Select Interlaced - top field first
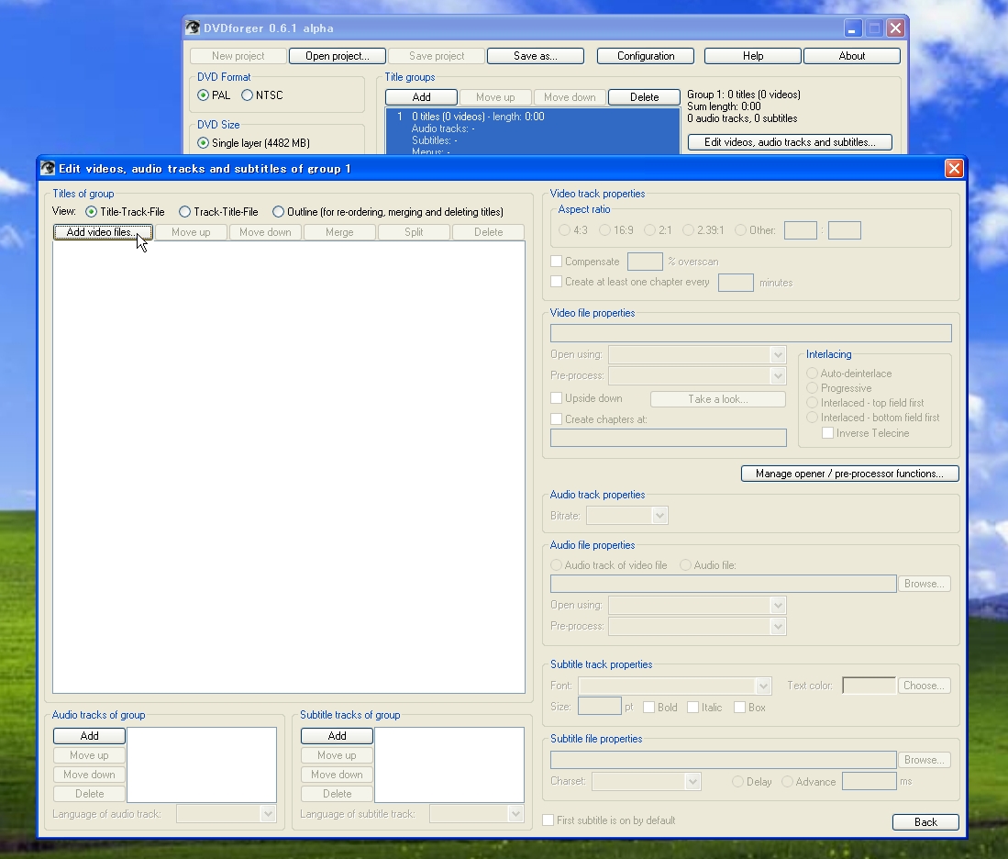 pos(813,403)
